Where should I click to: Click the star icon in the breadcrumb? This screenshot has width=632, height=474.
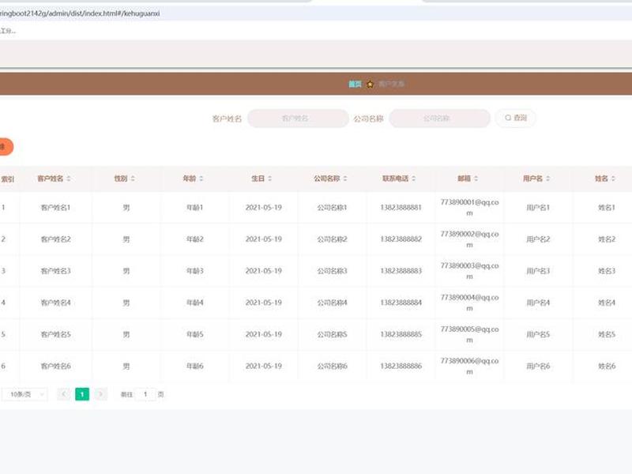[370, 85]
